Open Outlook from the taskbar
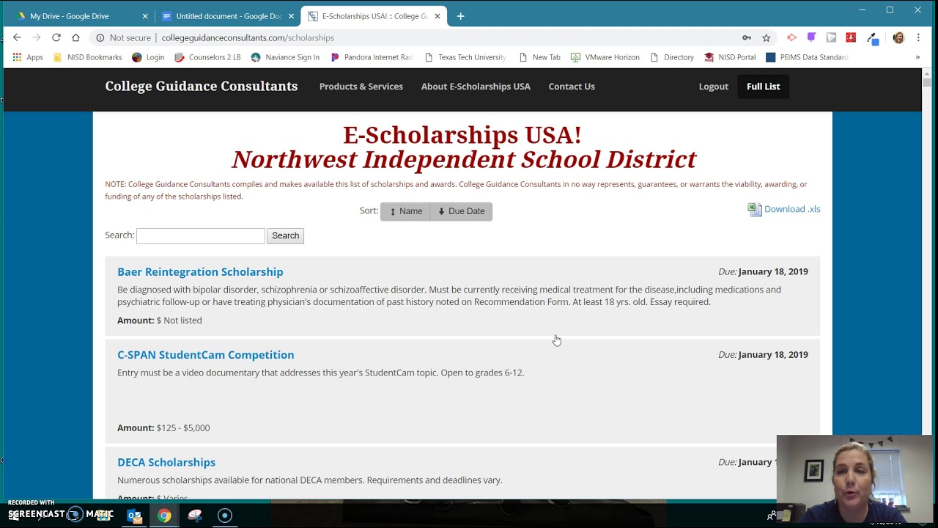 [134, 516]
